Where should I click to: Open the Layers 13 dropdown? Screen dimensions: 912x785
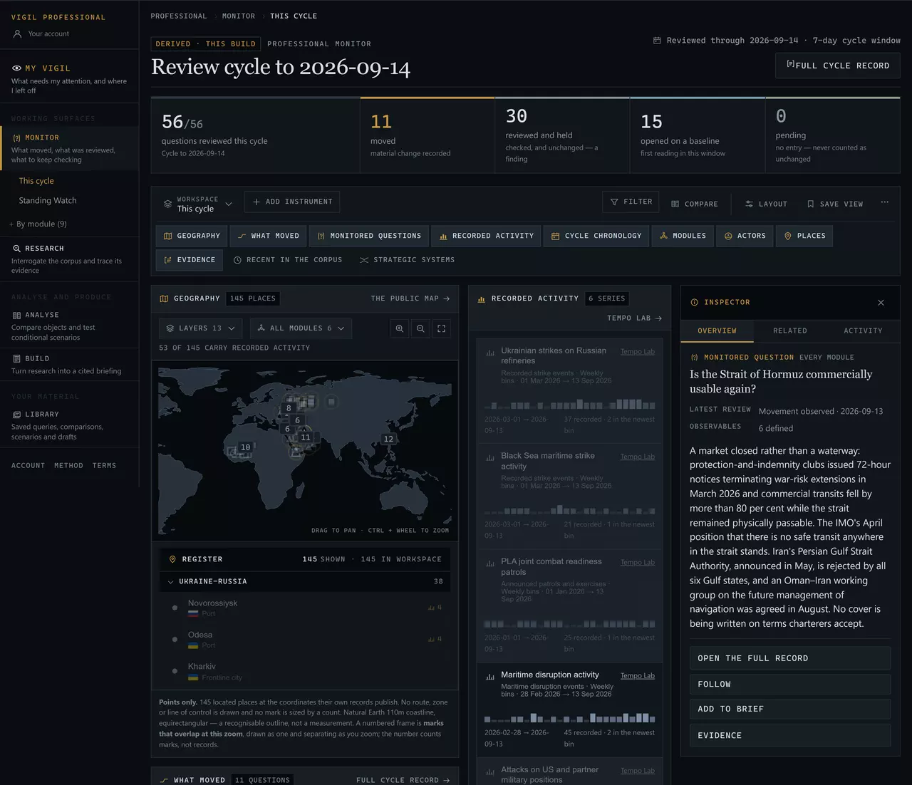(x=201, y=328)
